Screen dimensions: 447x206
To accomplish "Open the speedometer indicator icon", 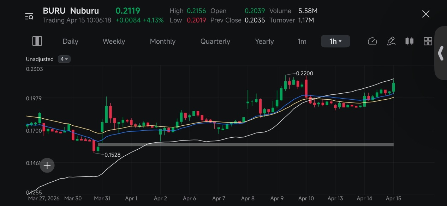I will [372, 41].
